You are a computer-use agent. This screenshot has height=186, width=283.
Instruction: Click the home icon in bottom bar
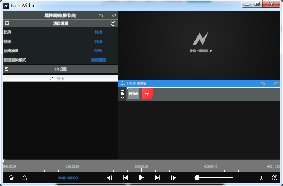tap(11, 178)
